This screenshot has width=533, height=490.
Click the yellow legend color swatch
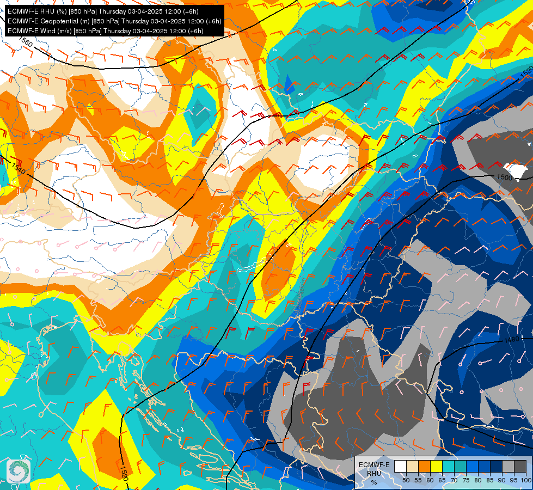click(436, 467)
